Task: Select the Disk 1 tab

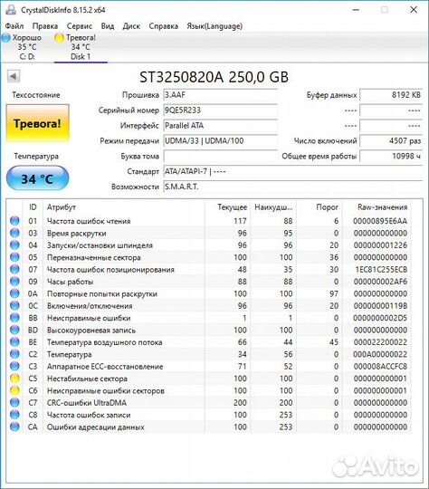Action: point(81,47)
